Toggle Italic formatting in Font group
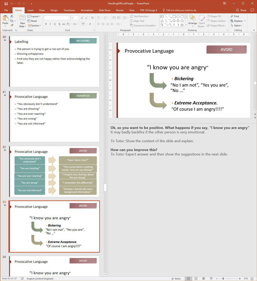The width and height of the screenshot is (257, 281). 50,24
